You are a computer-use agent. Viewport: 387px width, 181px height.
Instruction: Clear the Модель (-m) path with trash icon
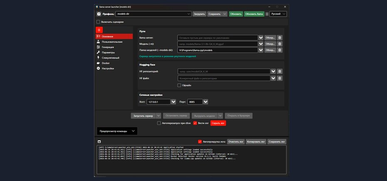tap(280, 44)
